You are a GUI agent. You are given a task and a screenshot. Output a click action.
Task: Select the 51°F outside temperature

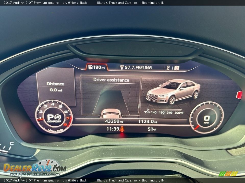pos(152,129)
